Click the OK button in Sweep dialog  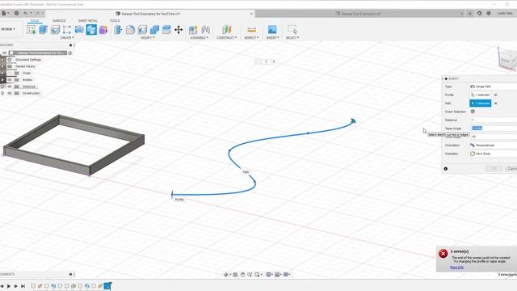(x=494, y=169)
